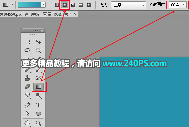Open the blend mode dropdown showing 正常

128,5
